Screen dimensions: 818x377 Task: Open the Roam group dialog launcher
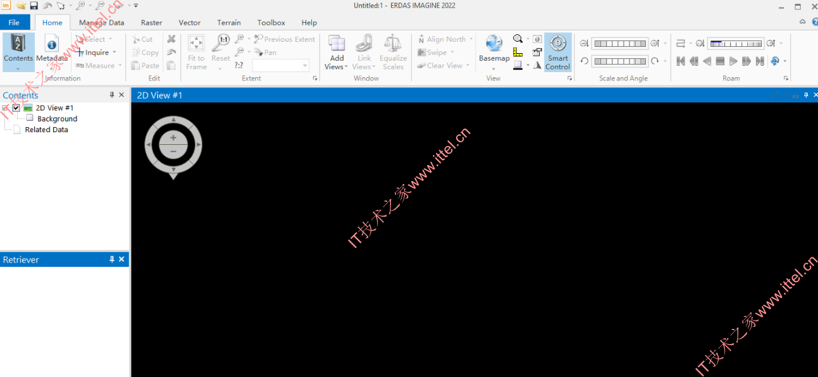[786, 78]
